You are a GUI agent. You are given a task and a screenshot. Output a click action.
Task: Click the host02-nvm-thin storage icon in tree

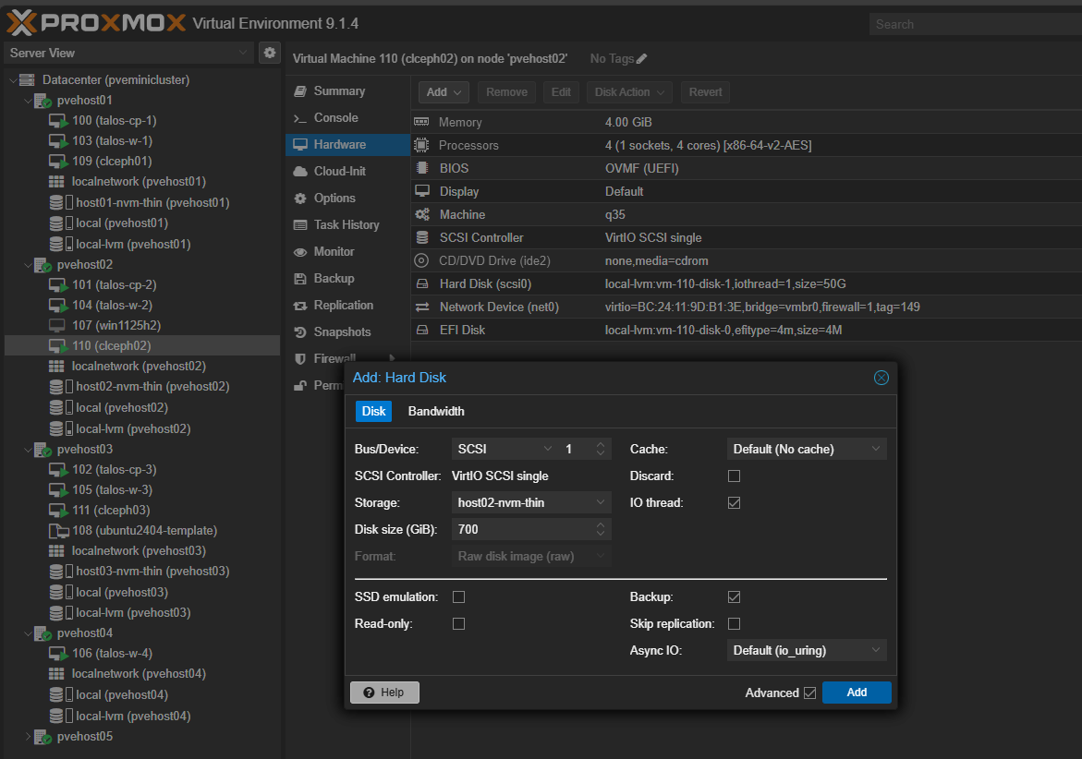point(57,386)
